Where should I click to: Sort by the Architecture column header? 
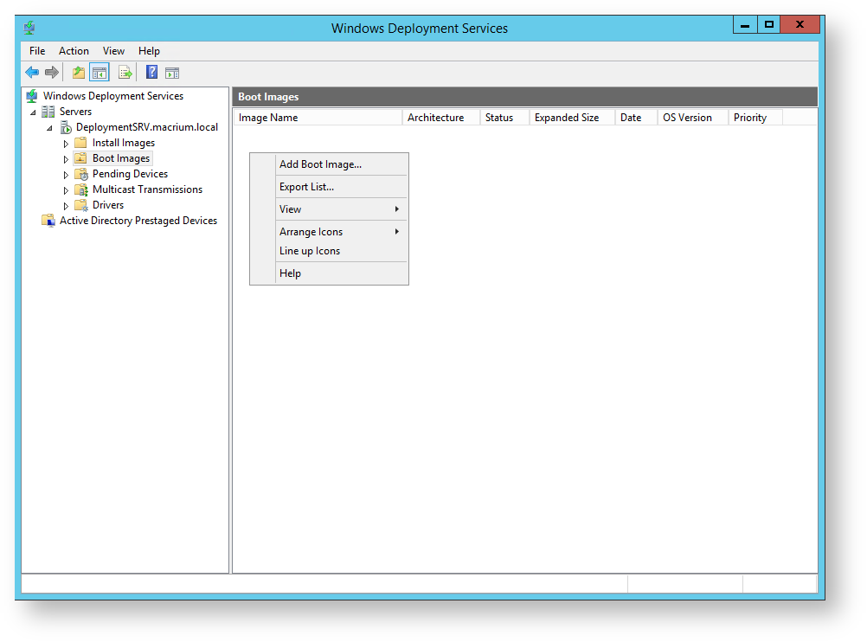(x=440, y=117)
